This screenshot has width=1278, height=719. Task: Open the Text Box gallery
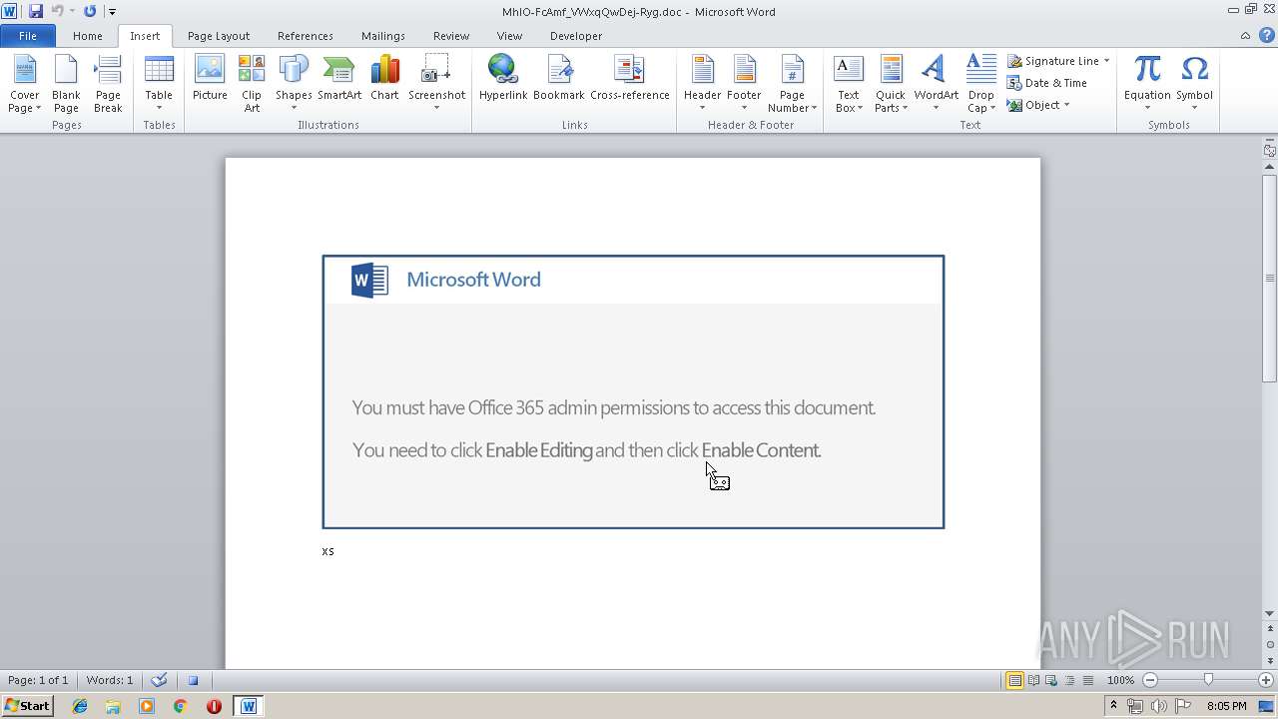tap(848, 85)
